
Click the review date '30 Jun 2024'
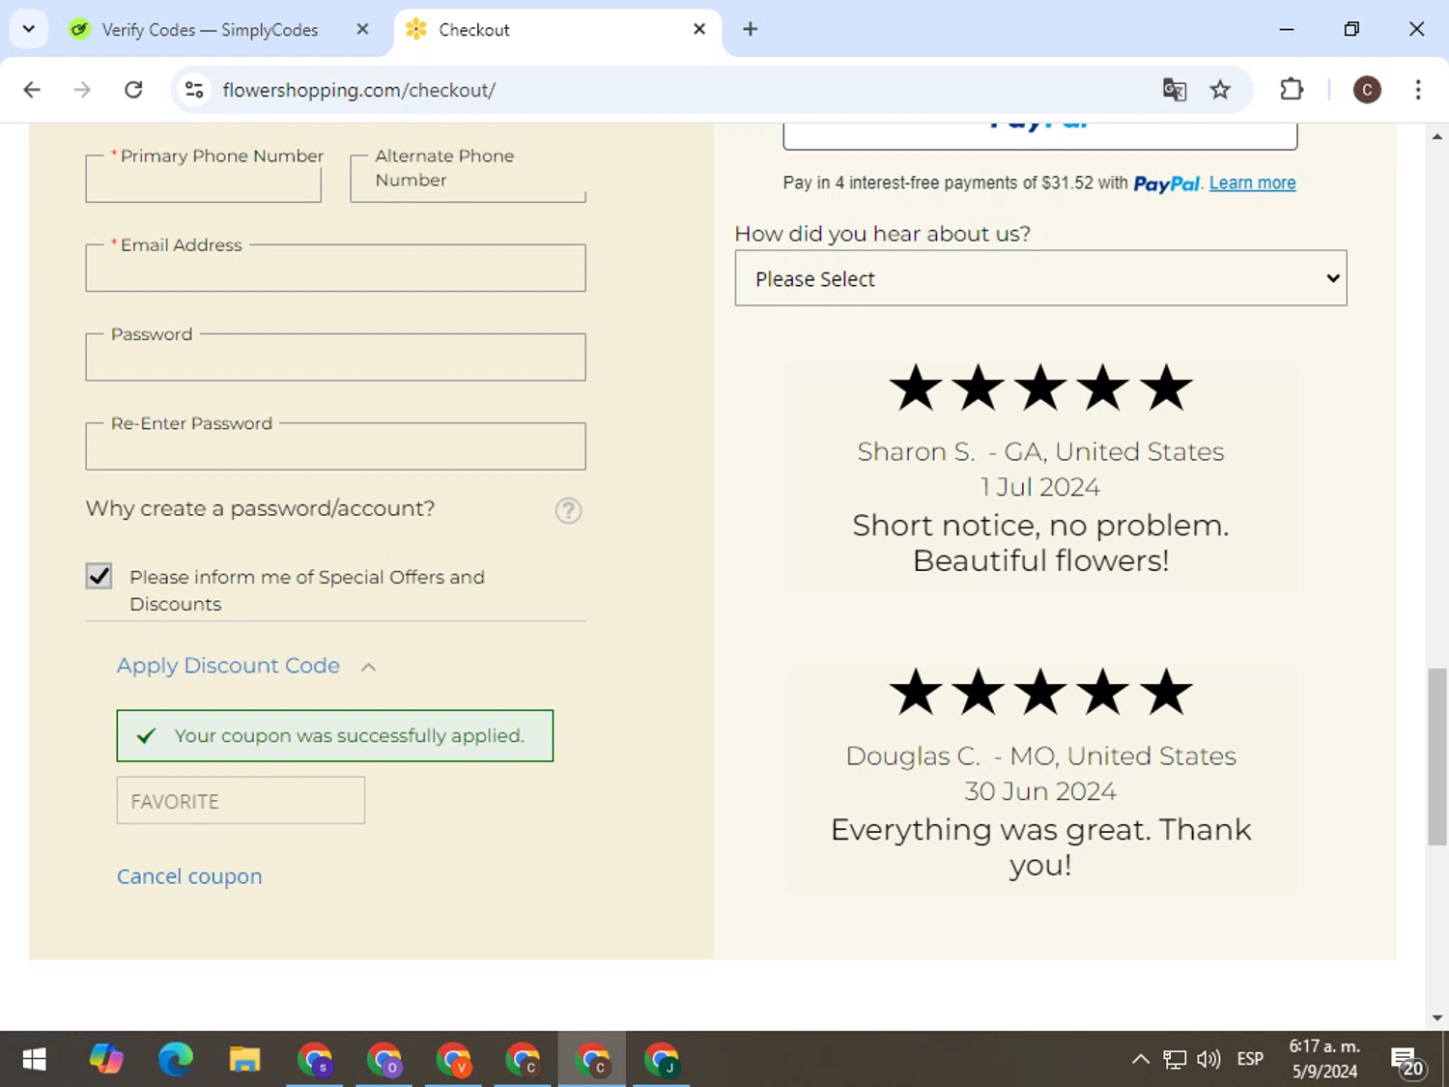[1040, 791]
